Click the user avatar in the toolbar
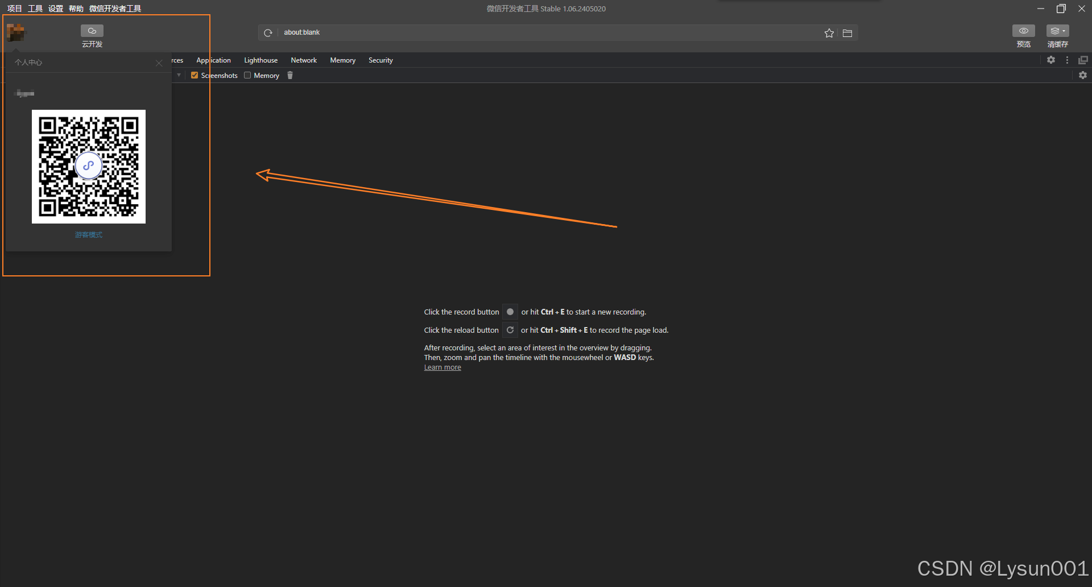This screenshot has height=587, width=1092. 16,32
